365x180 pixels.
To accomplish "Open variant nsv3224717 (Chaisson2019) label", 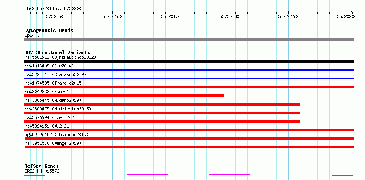I will [x=55, y=74].
